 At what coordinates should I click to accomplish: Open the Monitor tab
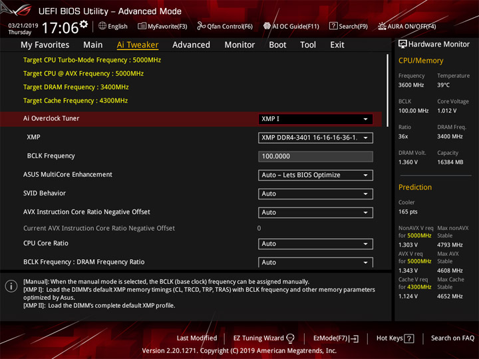239,45
